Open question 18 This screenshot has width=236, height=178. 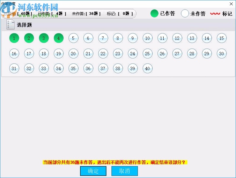(x=44, y=53)
